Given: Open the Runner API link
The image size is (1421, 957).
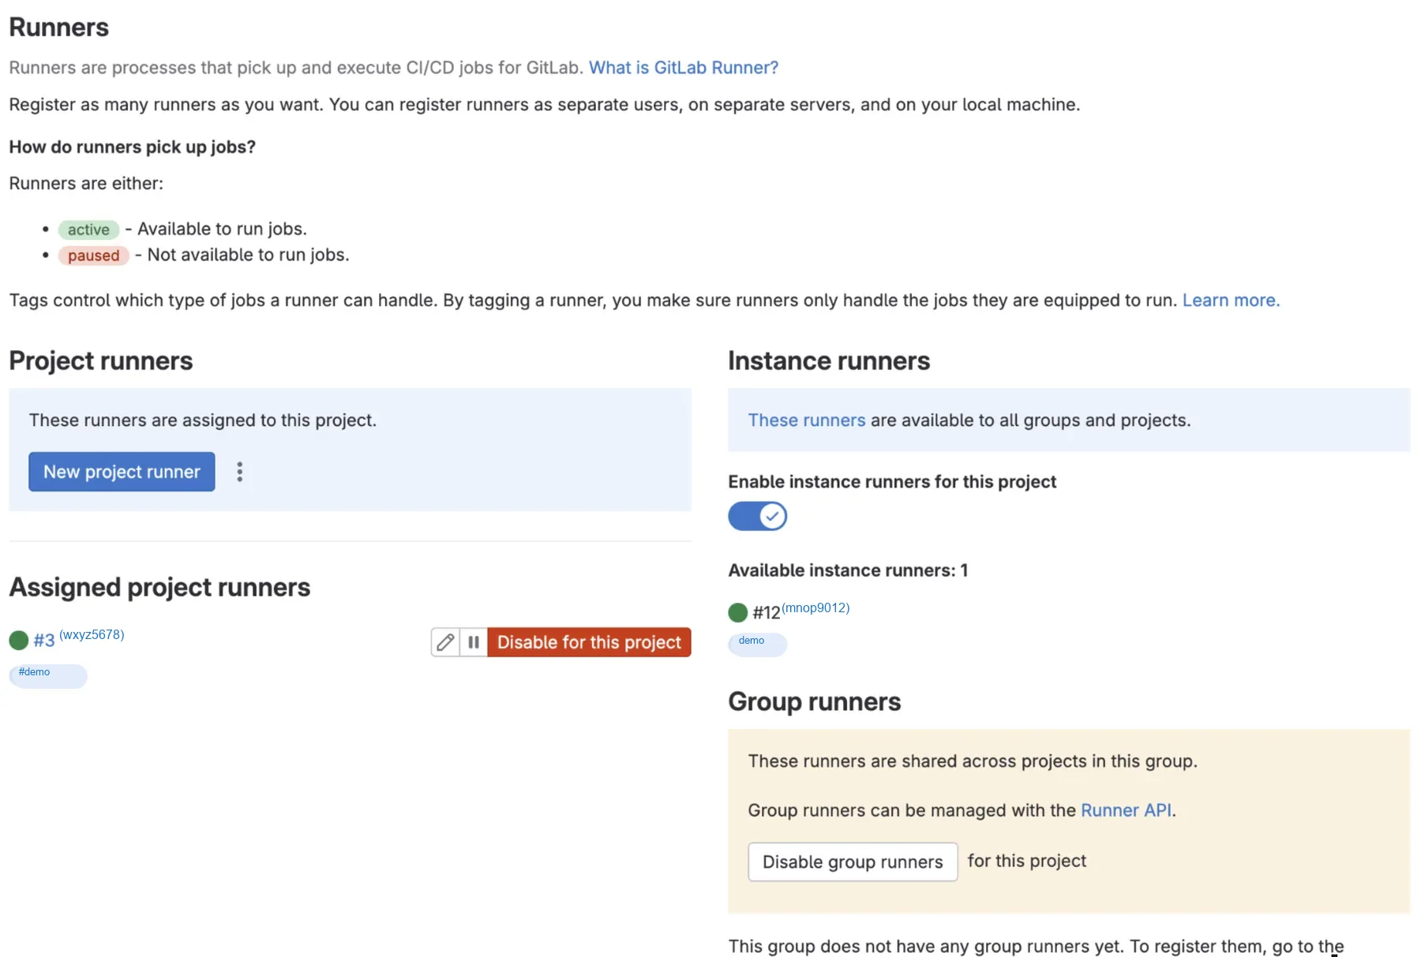Looking at the screenshot, I should 1126,810.
